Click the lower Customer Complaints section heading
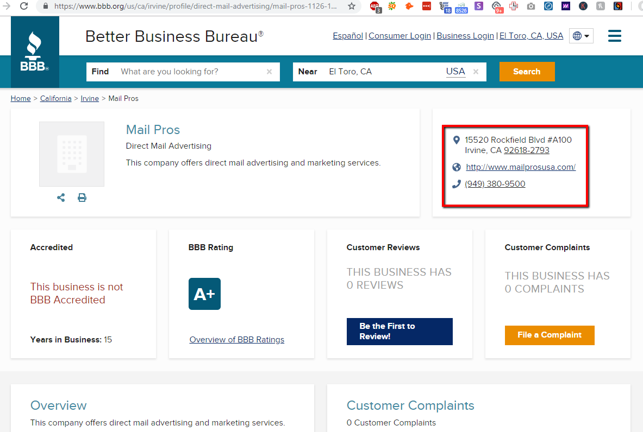Image resolution: width=643 pixels, height=432 pixels. point(410,405)
